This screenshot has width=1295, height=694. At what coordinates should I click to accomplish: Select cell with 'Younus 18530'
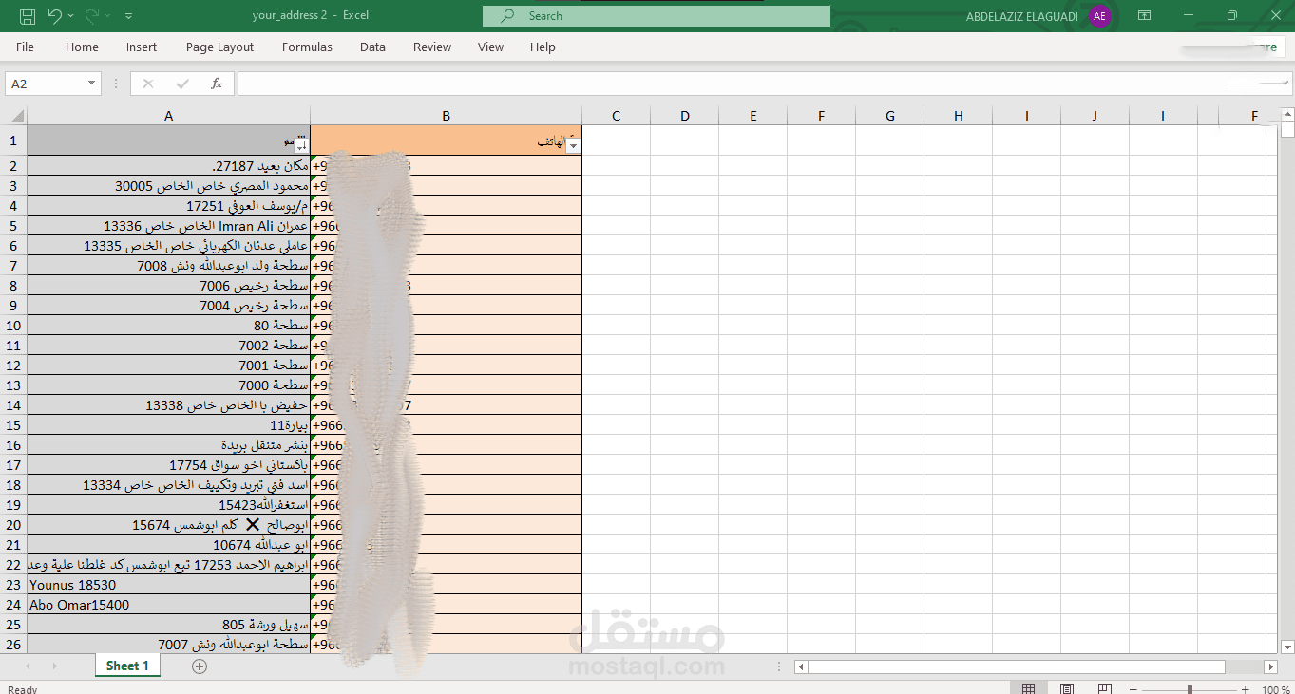click(x=168, y=585)
